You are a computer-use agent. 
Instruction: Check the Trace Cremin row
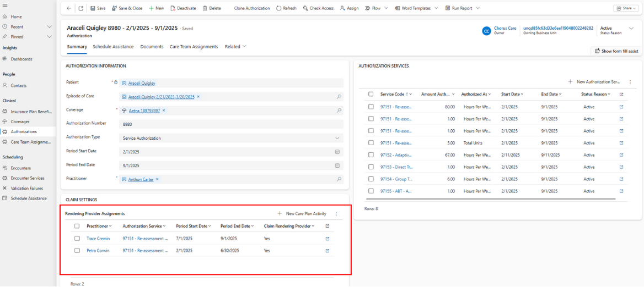tap(77, 238)
